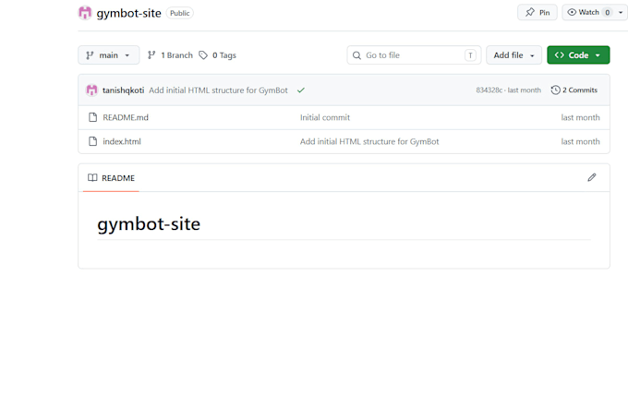This screenshot has height=396, width=628.
Task: Edit README with the pencil icon
Action: pyautogui.click(x=592, y=177)
